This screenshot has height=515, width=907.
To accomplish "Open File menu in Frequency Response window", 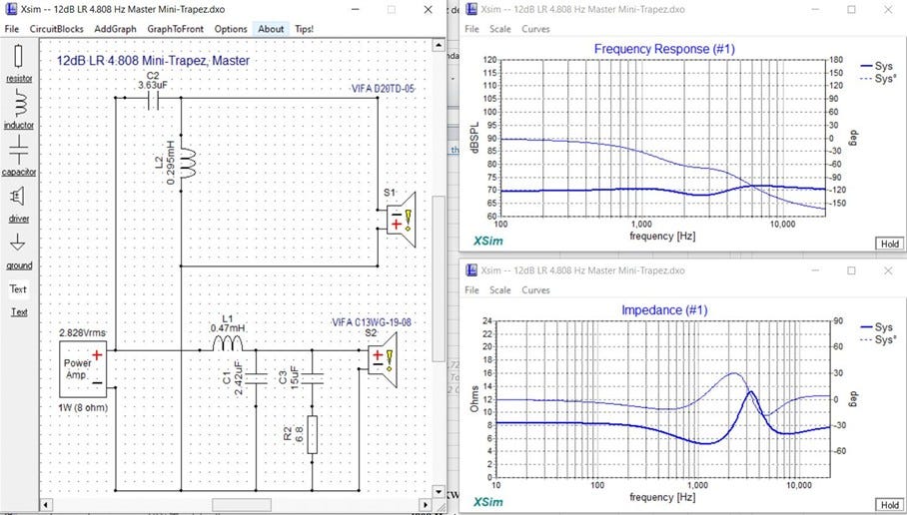I will pyautogui.click(x=472, y=29).
